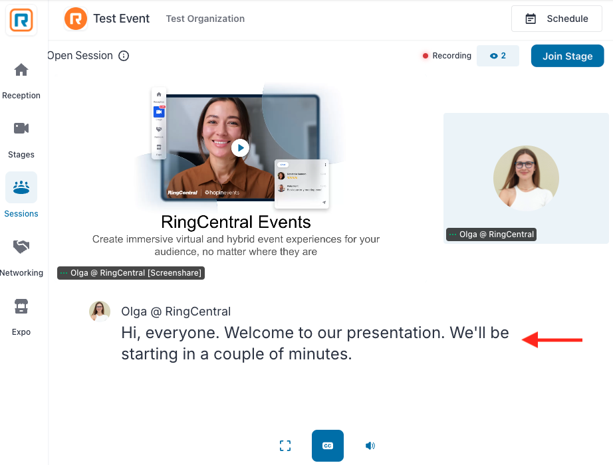Open the Reception page

click(21, 81)
